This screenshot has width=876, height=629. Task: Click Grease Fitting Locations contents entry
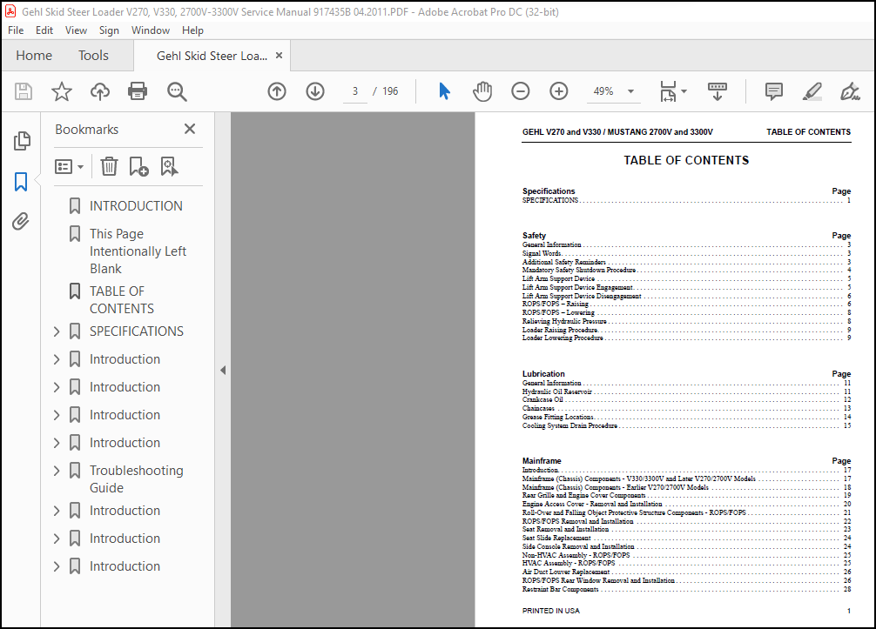[686, 417]
